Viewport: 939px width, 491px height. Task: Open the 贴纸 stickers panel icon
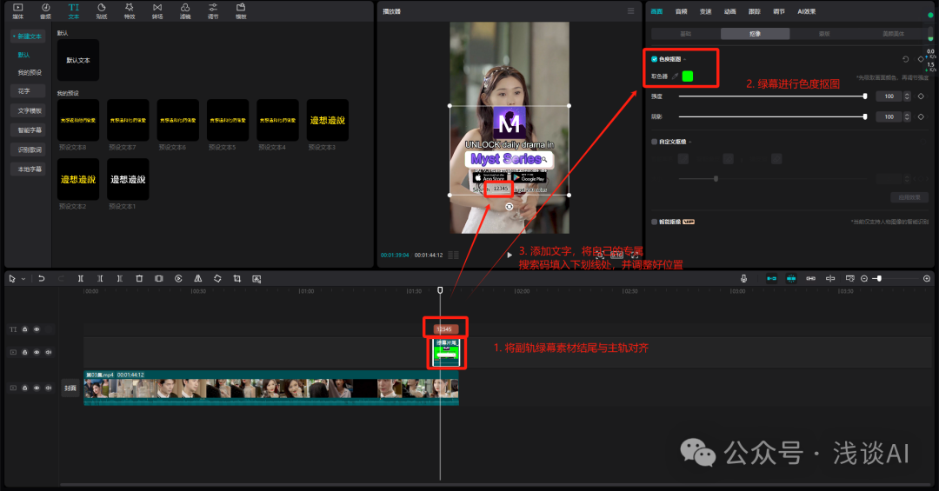coord(102,10)
